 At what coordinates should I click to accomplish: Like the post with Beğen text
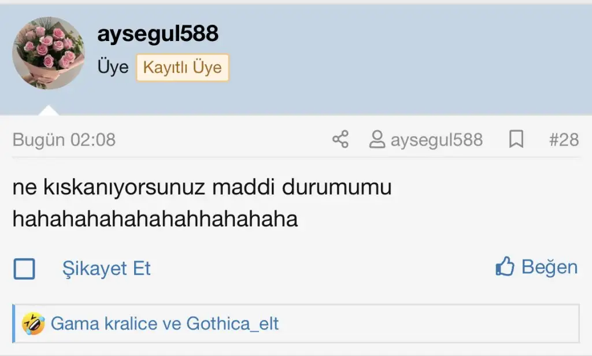tap(549, 267)
